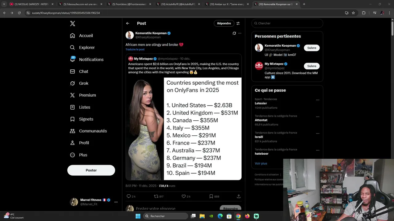Open the reply filter settings icon

(238, 23)
